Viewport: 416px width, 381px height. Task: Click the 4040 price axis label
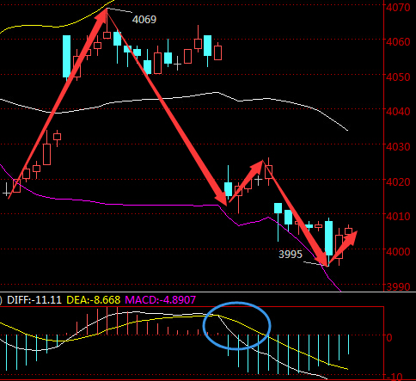(x=398, y=112)
